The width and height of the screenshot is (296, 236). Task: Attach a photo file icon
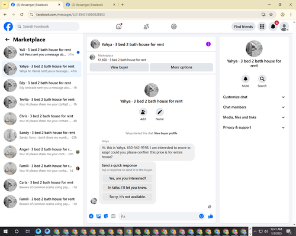click(98, 217)
